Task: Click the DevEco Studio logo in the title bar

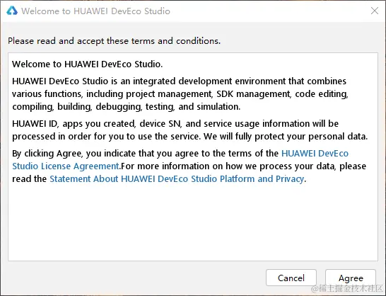Action: coord(12,11)
